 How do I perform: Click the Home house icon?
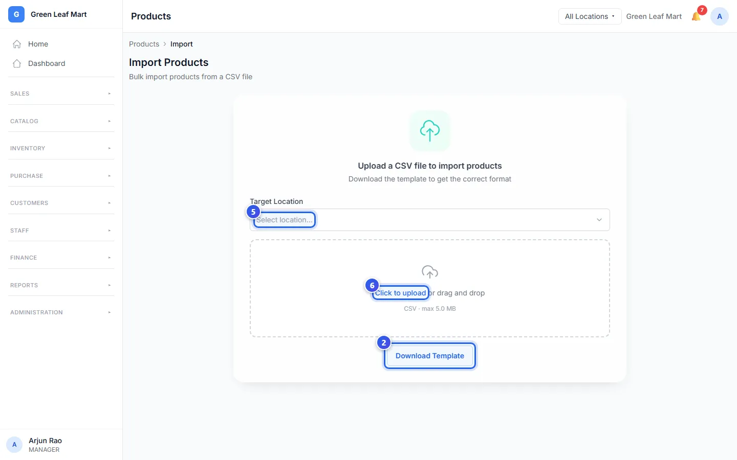[17, 44]
